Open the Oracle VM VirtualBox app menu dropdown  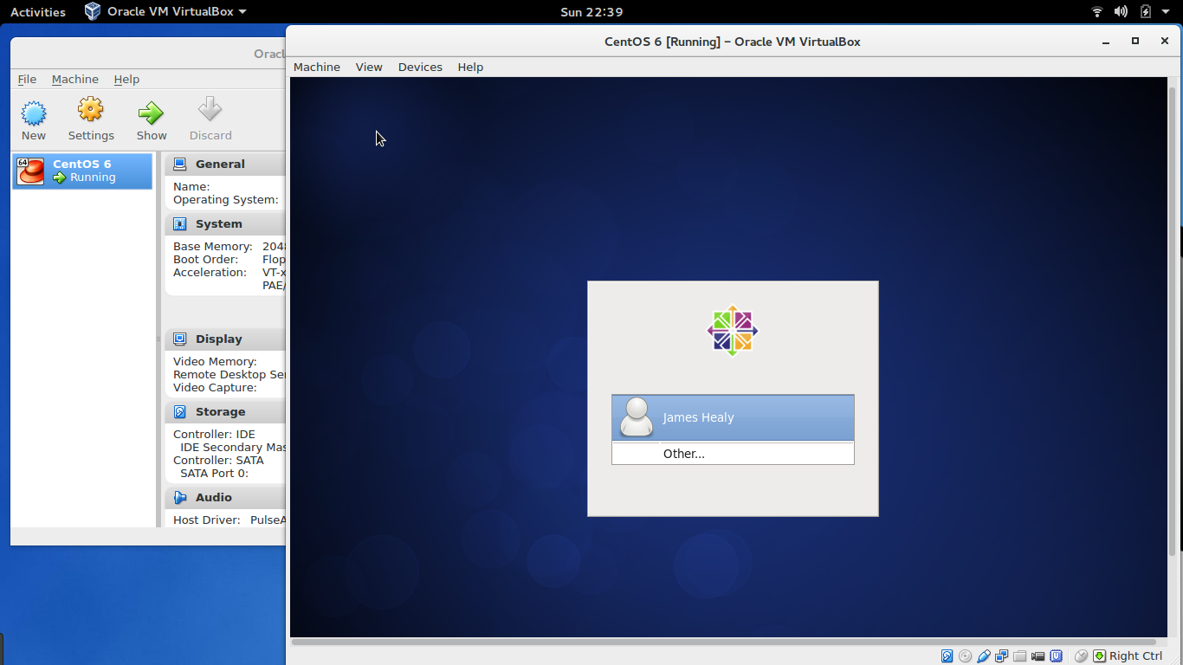pos(165,11)
